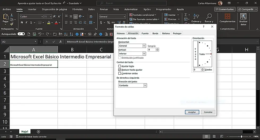Switch to the Número tab in the dialog
The height and width of the screenshot is (140, 260).
click(x=120, y=33)
